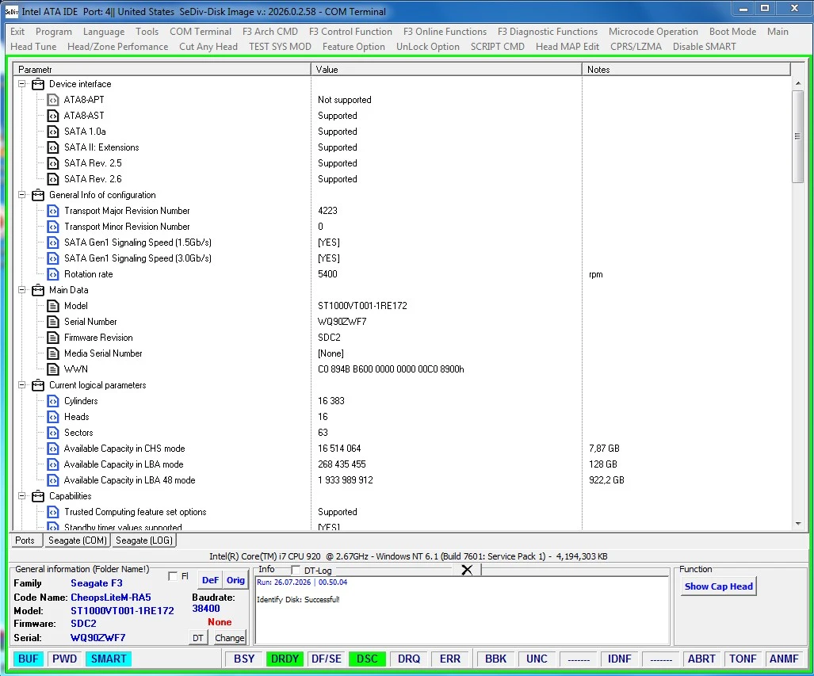Click the BSY status flag

244,659
